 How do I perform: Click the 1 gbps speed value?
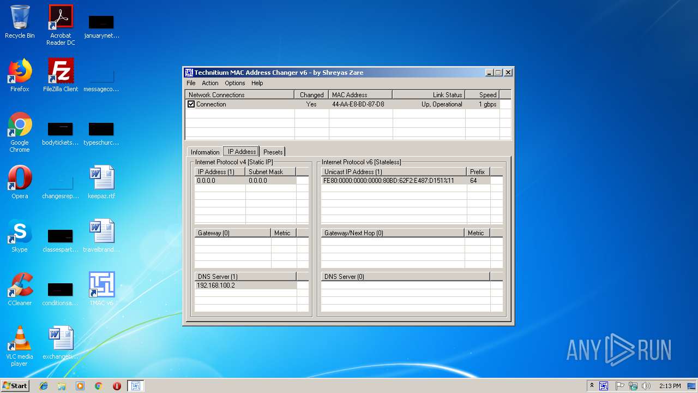(x=488, y=104)
